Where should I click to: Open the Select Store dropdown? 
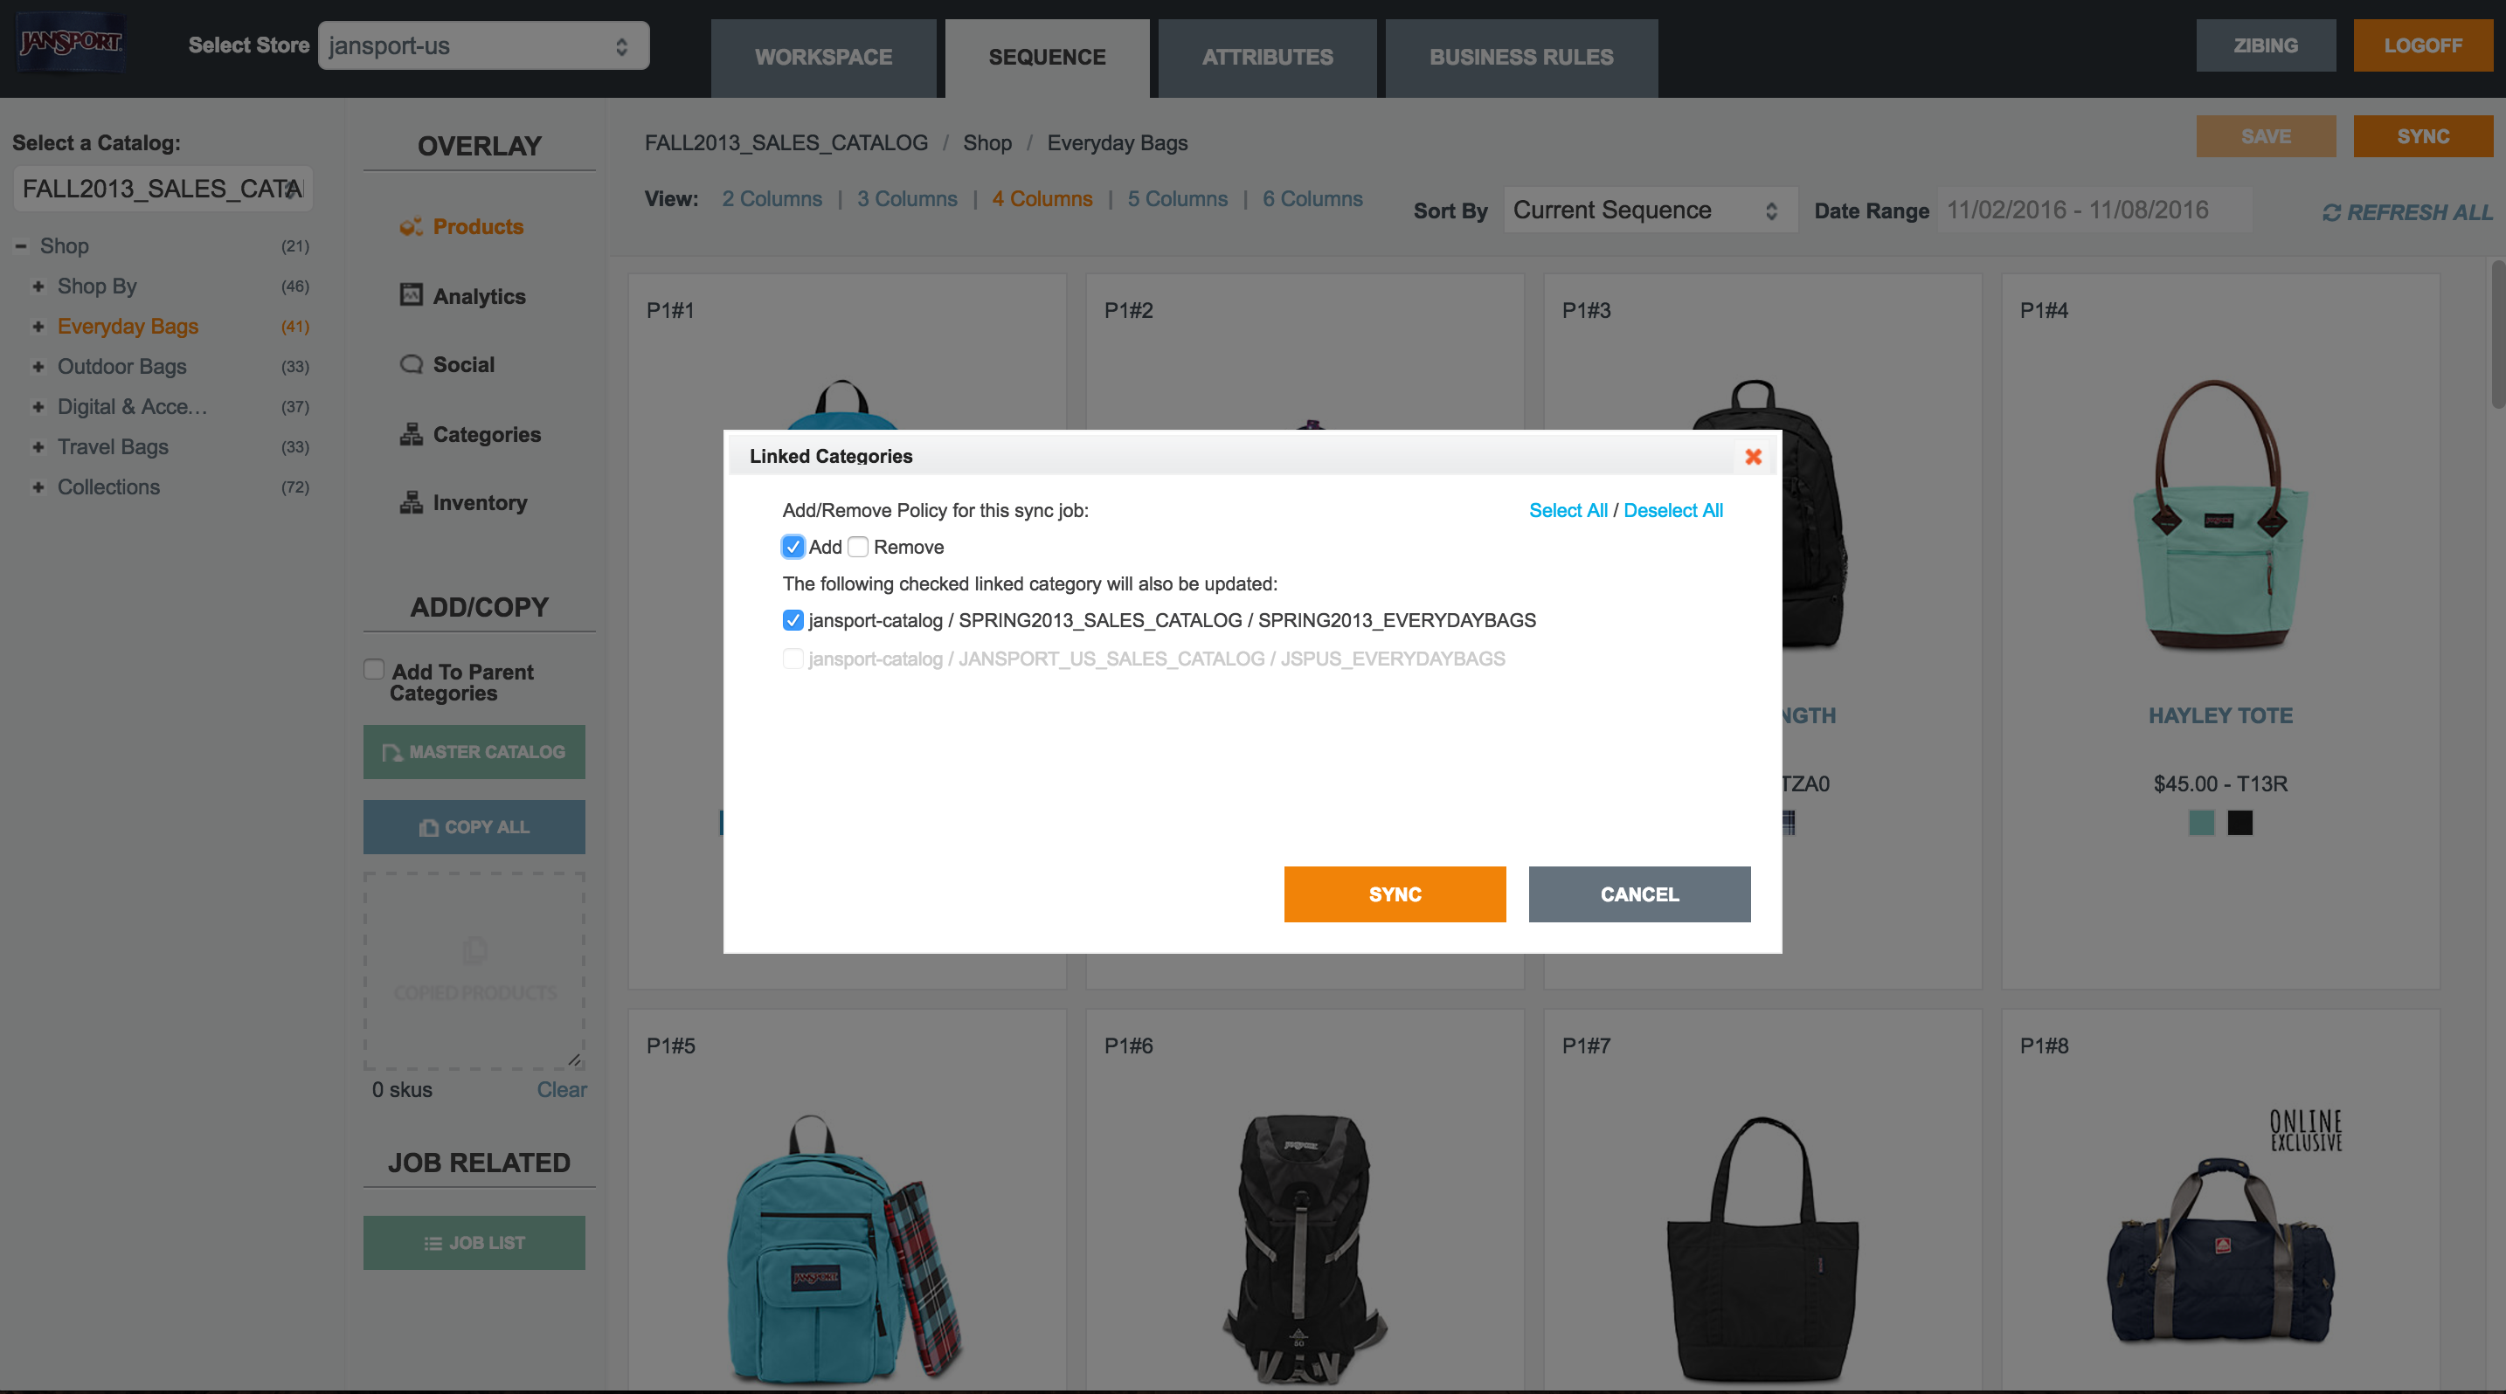483,45
